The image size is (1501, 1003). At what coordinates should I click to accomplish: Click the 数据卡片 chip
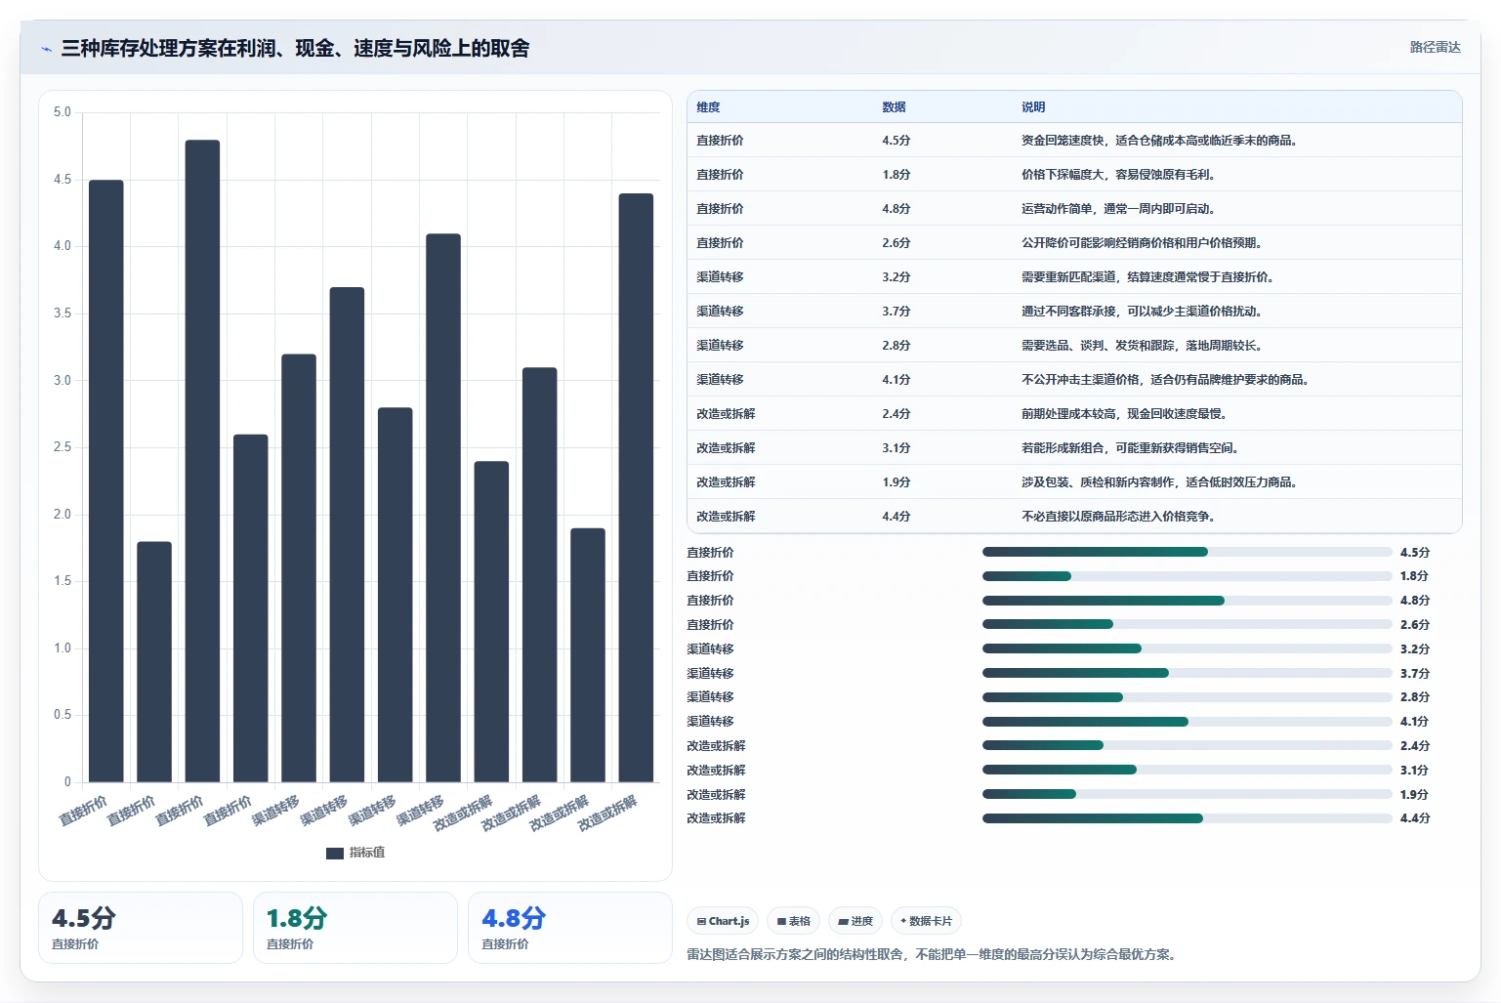pos(926,921)
